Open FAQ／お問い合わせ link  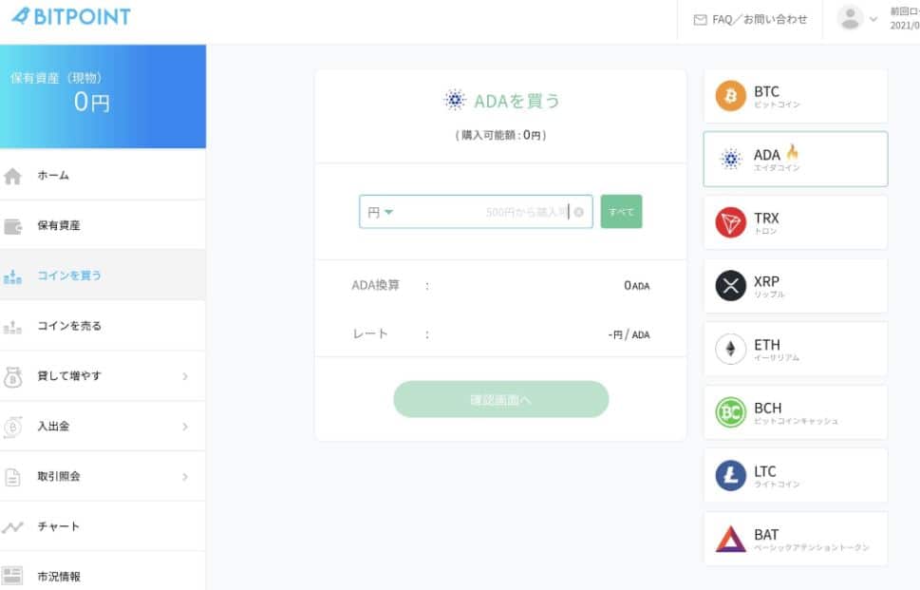pos(750,20)
